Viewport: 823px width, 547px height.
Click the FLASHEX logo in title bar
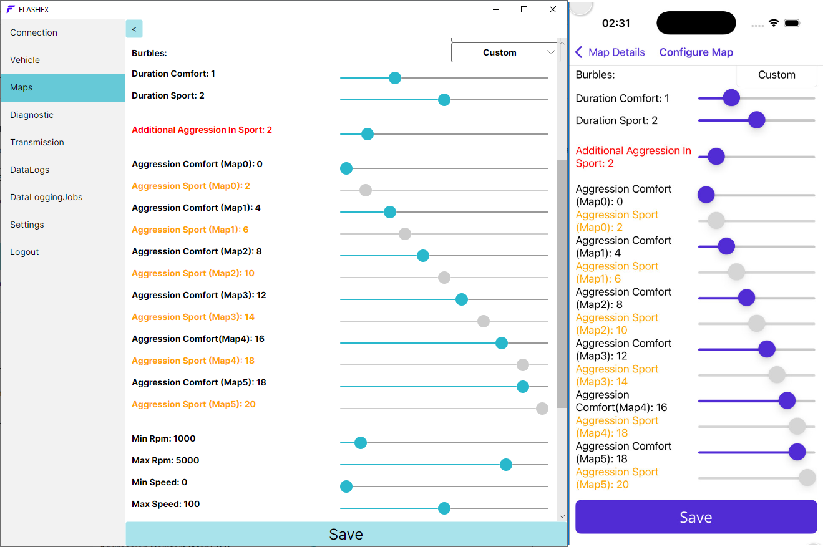[11, 9]
